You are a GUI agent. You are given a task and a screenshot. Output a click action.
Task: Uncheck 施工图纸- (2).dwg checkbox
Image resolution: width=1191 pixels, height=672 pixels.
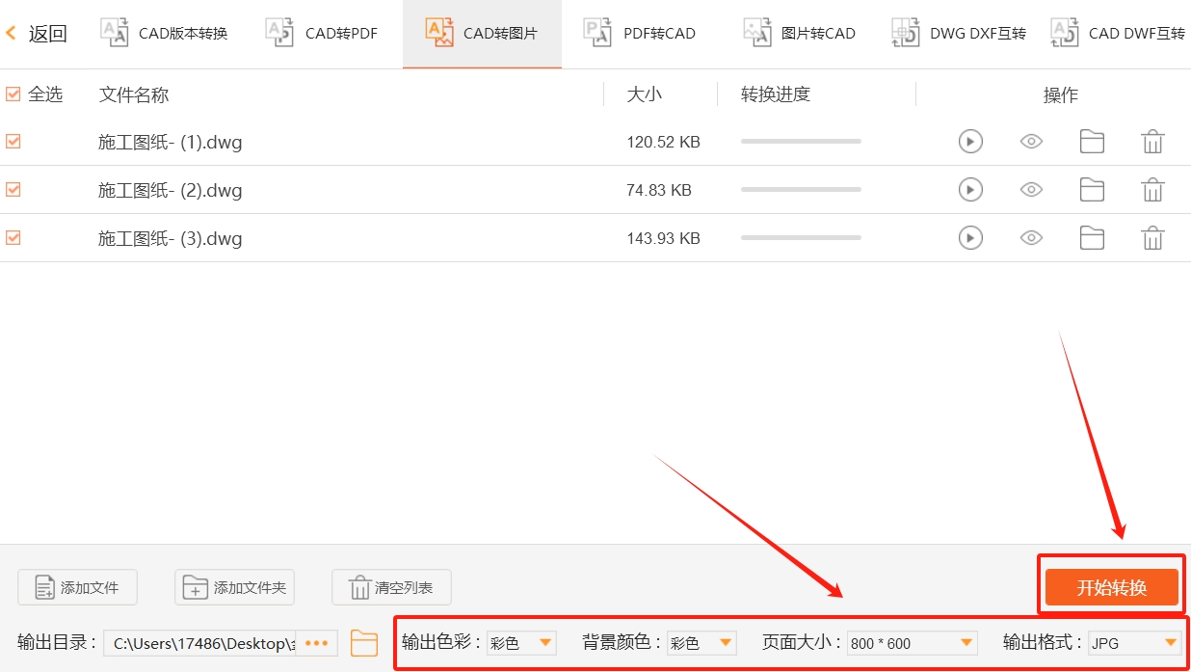pyautogui.click(x=13, y=190)
